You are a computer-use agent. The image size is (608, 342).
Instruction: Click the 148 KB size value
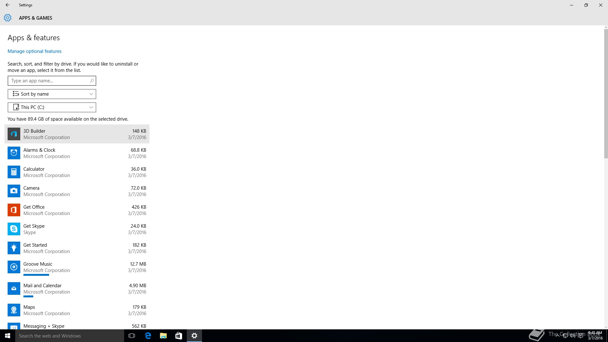[x=139, y=131]
